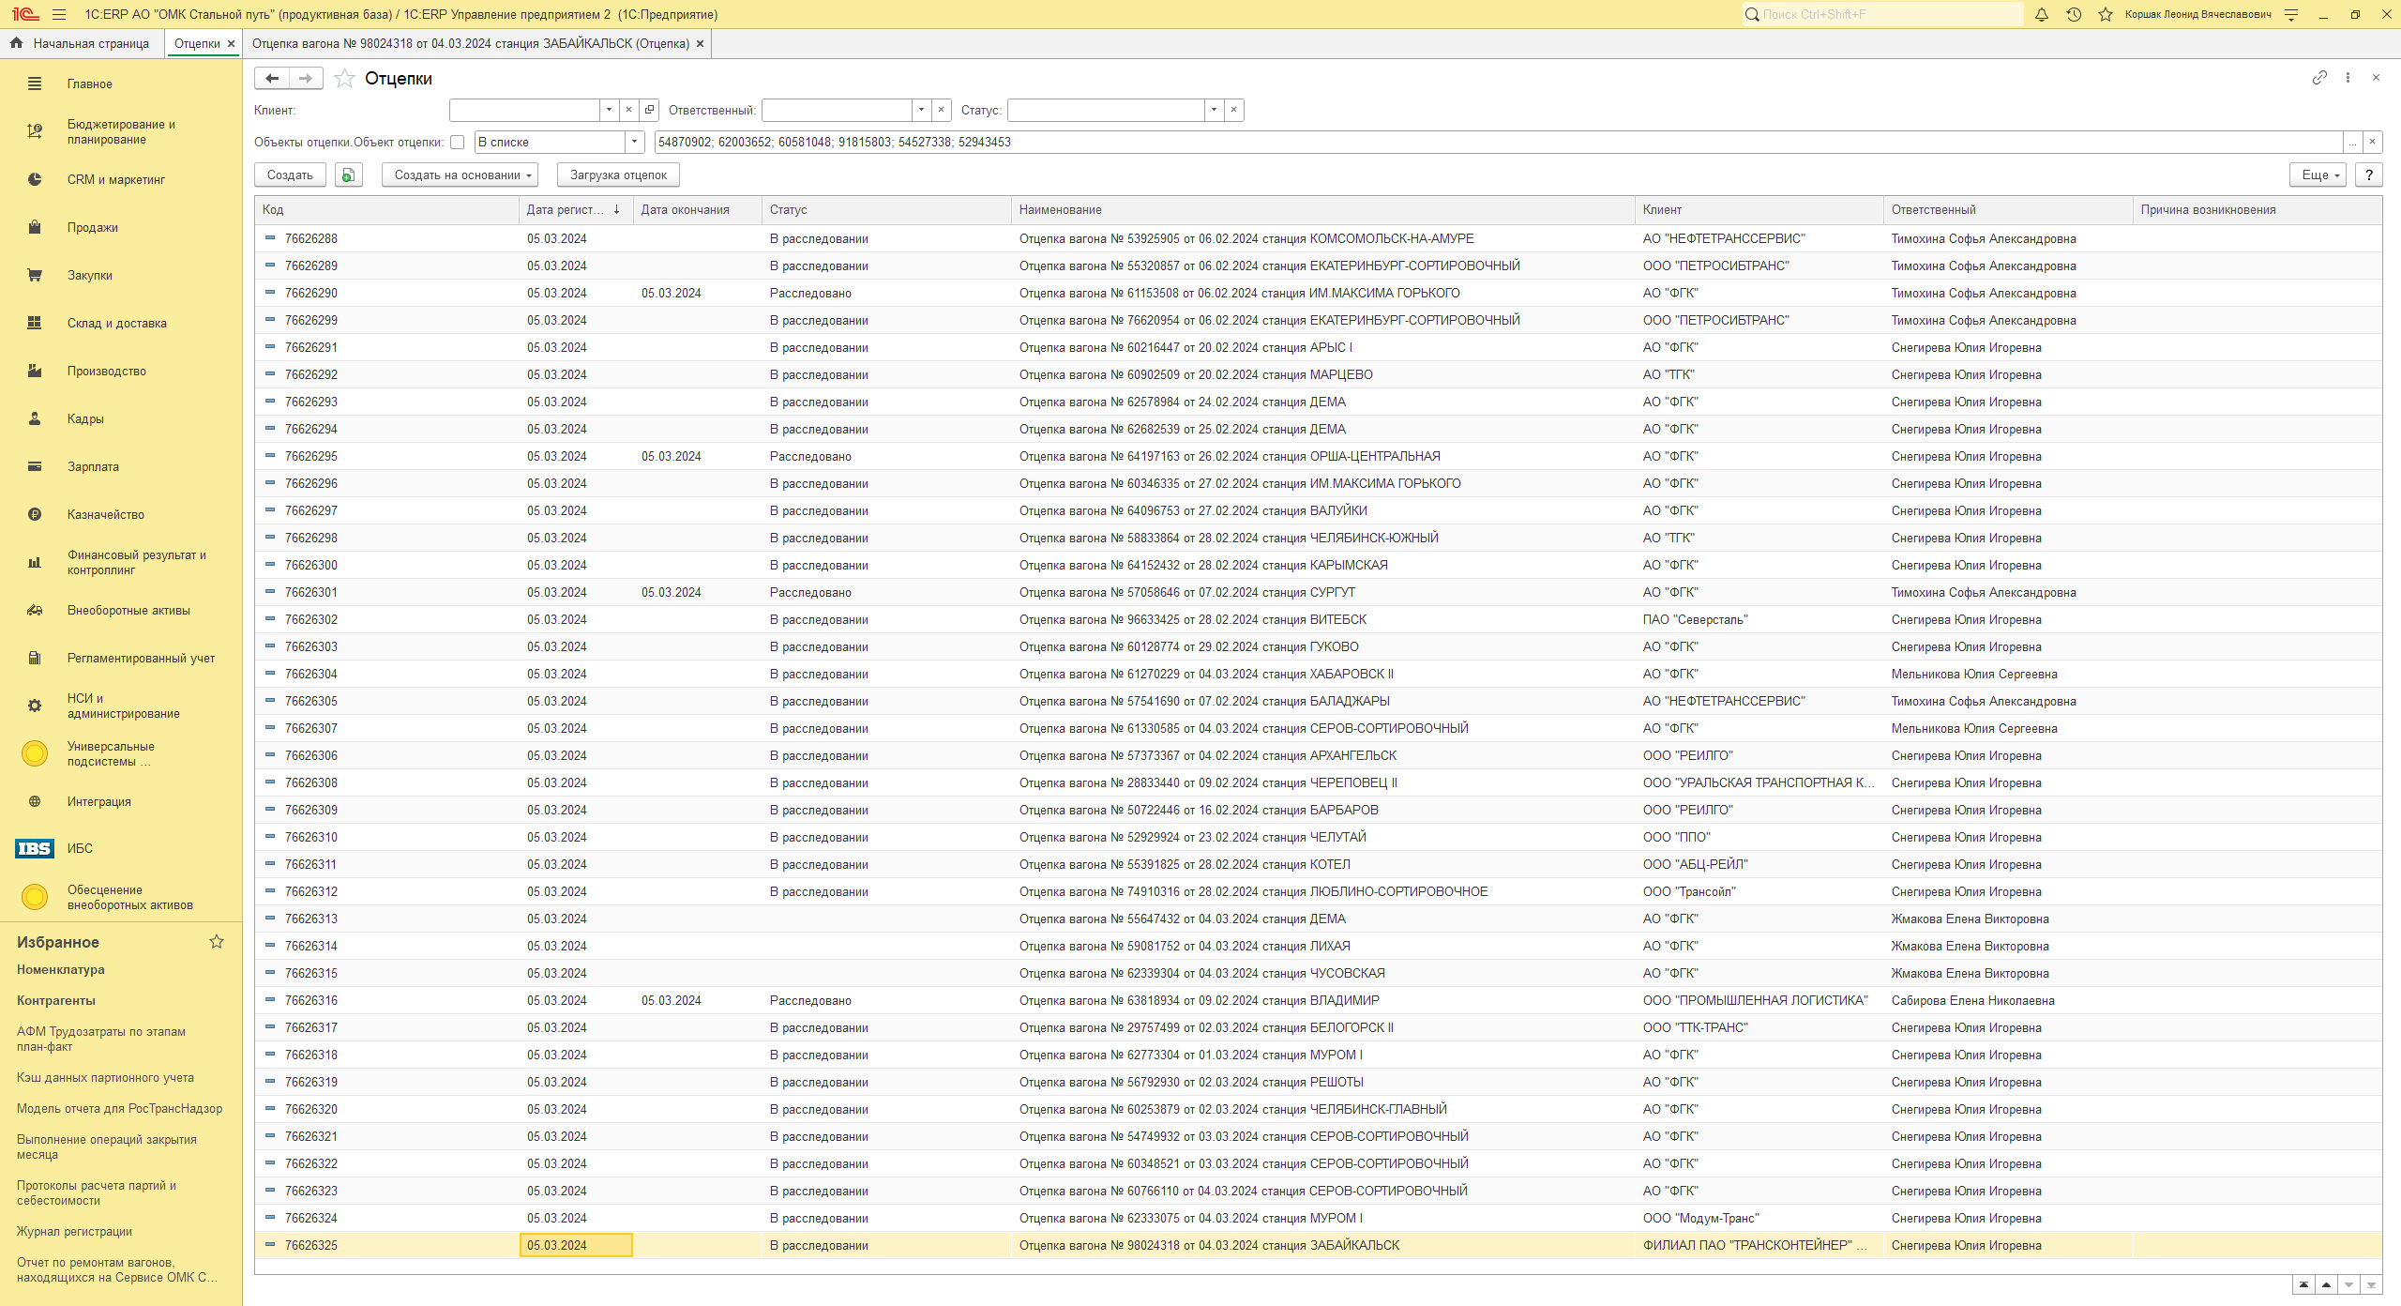Open Продажи section bag icon
Screen dimensions: 2401x1306
point(35,227)
